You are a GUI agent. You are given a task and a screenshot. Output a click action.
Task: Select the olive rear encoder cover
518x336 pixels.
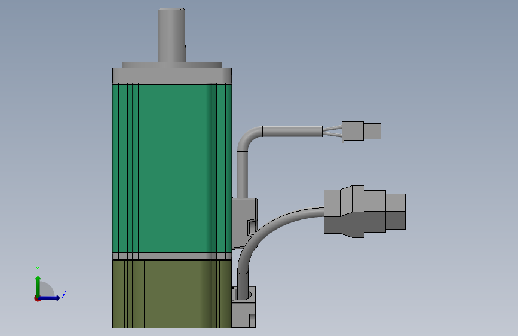pos(172,294)
